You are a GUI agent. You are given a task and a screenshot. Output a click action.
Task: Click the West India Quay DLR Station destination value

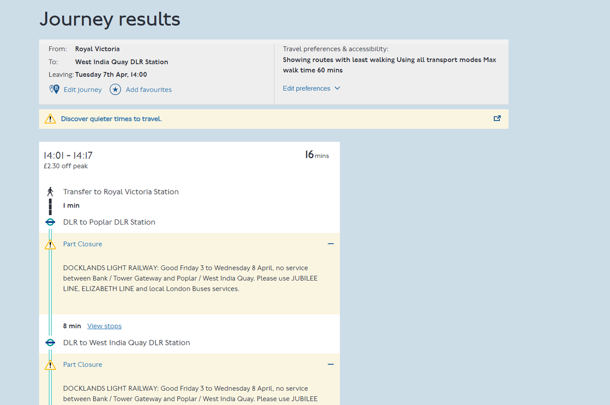point(121,62)
